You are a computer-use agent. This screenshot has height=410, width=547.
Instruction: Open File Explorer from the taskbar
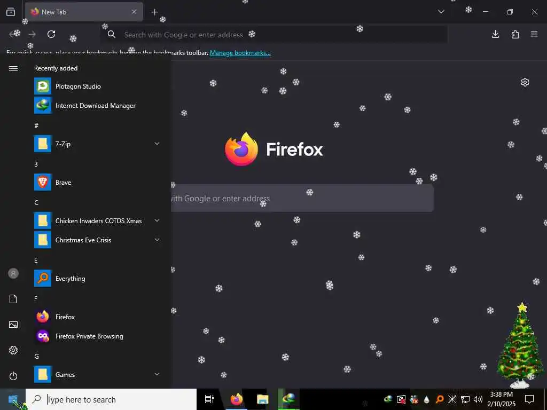tap(263, 399)
